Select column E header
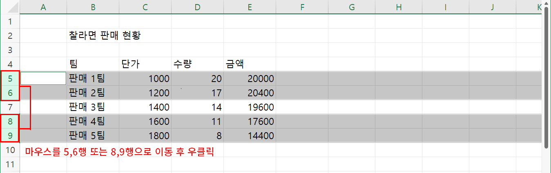Viewport: 551px width, 173px height. coord(250,7)
